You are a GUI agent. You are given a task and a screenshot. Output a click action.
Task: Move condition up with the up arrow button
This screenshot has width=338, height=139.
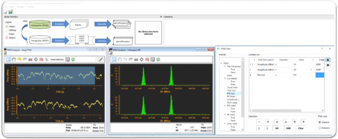(328, 60)
